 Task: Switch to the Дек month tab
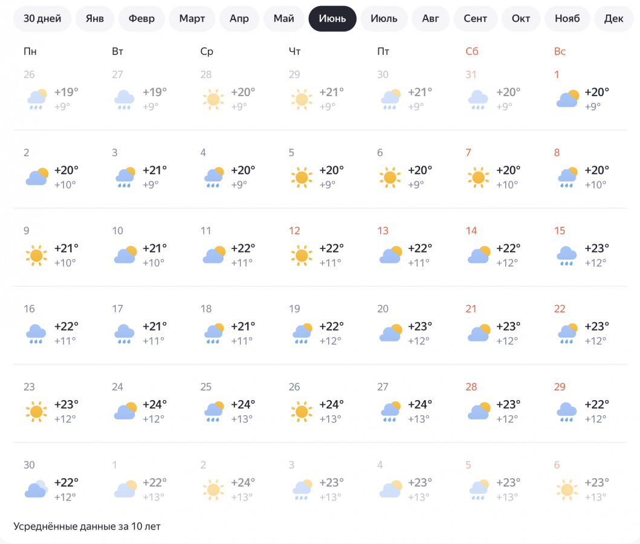coord(613,19)
